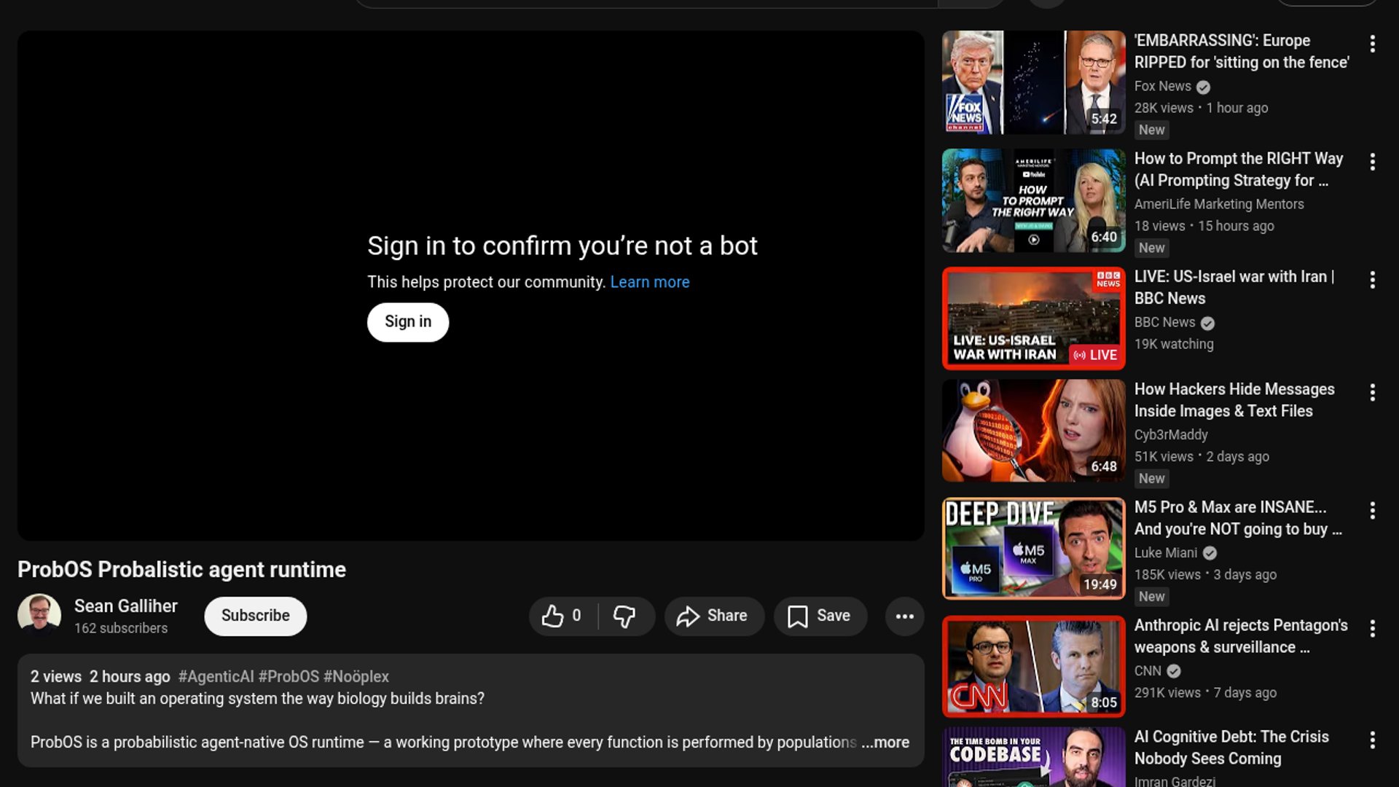Open options menu for the Fox News video
This screenshot has height=787, width=1399.
(x=1372, y=44)
